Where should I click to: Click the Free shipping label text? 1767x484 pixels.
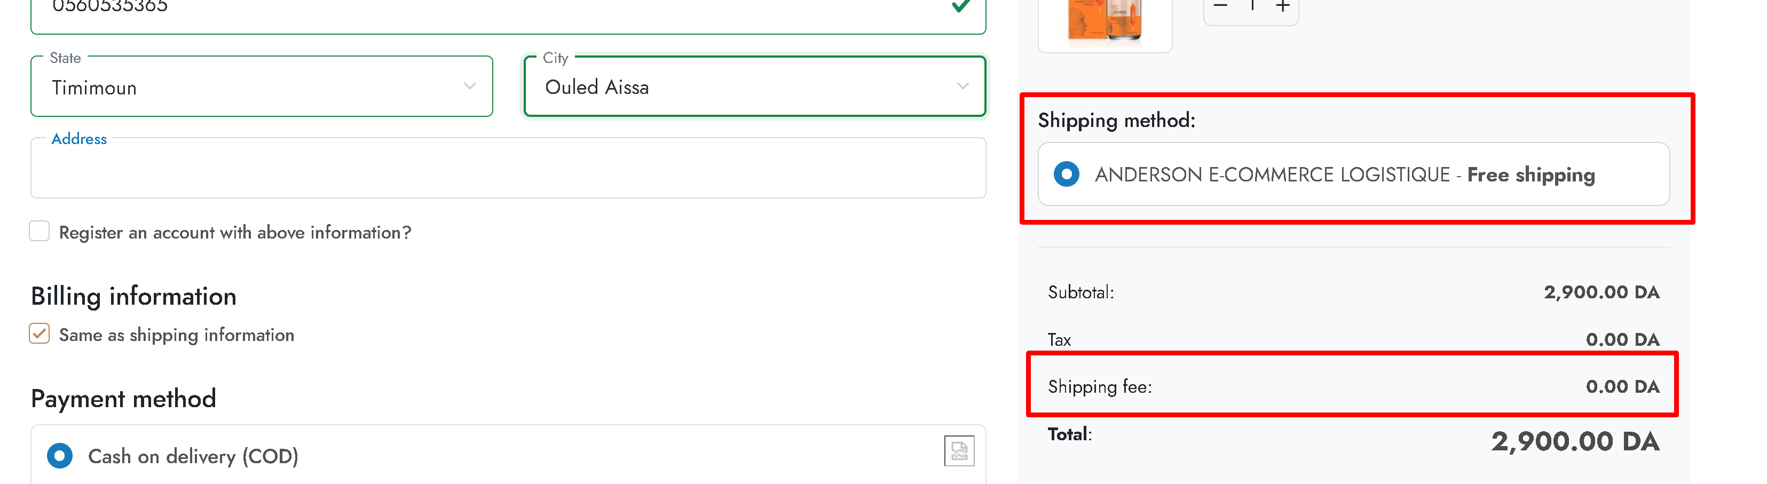(1531, 175)
